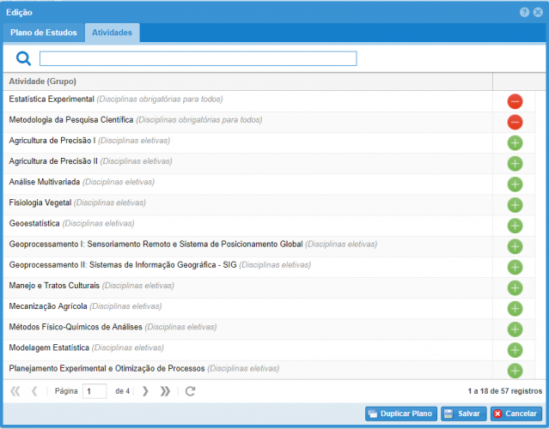
Task: Add Agricultura de Precisão I activity
Action: (515, 142)
